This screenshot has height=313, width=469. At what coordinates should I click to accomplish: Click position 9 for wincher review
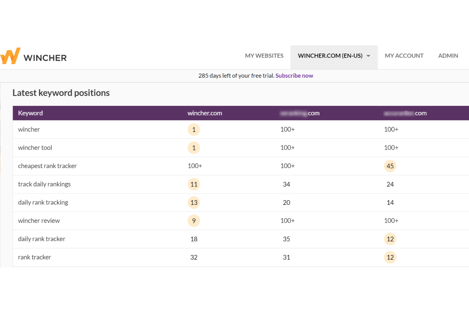[194, 221]
